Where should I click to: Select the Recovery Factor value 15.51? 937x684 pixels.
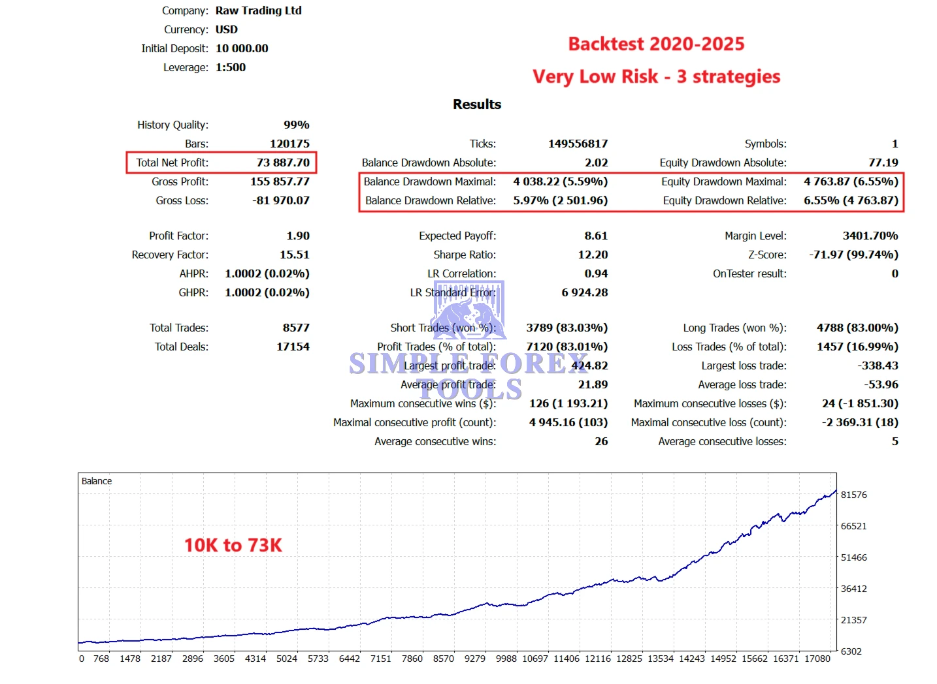pos(295,255)
